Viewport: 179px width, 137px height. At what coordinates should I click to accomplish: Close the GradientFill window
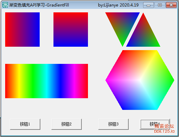171,5
